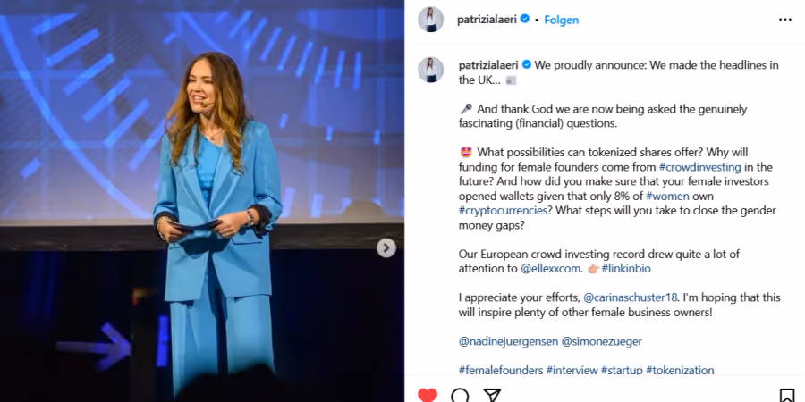Open the #crowdinvesting hashtag
Image resolution: width=805 pixels, height=402 pixels.
[x=699, y=167]
